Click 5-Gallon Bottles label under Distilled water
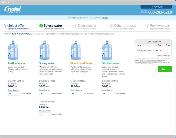The width and height of the screenshot is (176, 138). [x=110, y=81]
